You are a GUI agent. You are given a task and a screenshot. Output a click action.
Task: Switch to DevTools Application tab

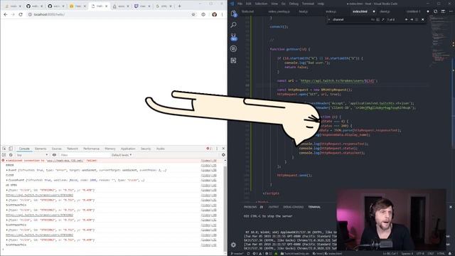pyautogui.click(x=128, y=149)
